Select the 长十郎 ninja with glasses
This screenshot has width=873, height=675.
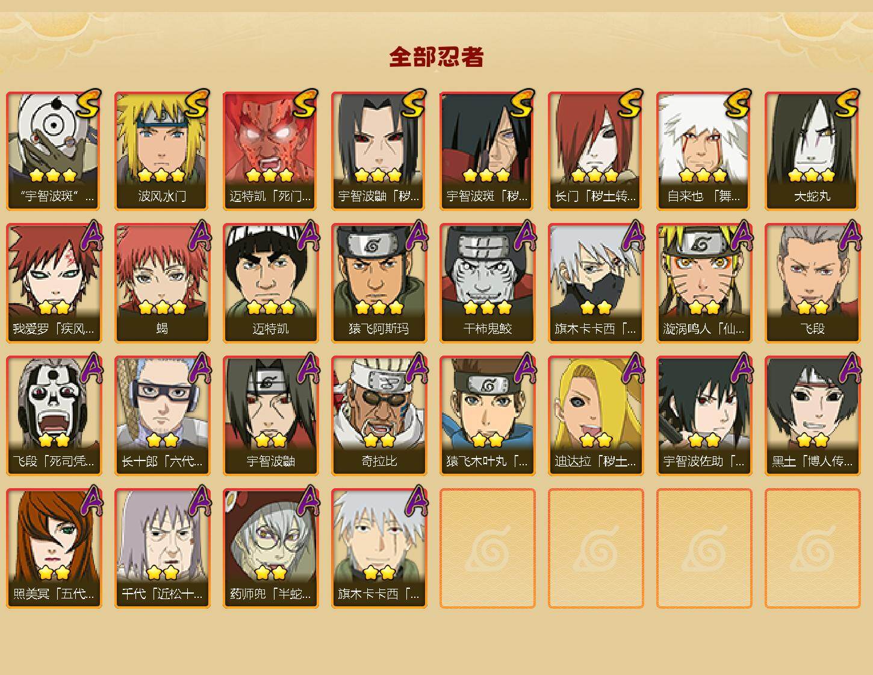tap(162, 416)
